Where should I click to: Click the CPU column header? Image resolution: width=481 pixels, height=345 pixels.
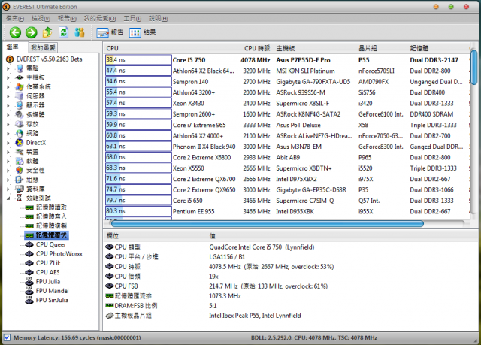coord(112,48)
